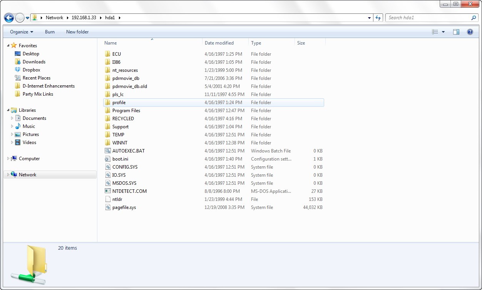Viewport: 482px width, 290px height.
Task: Click the New folder button
Action: coord(77,32)
